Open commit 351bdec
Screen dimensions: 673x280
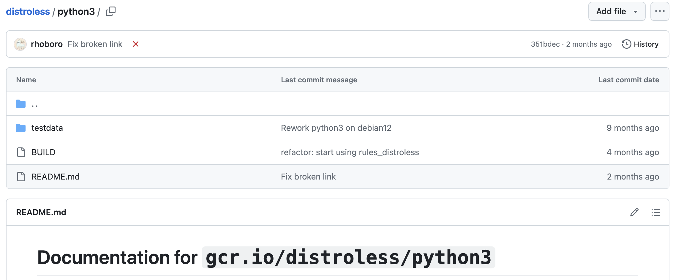pyautogui.click(x=545, y=44)
